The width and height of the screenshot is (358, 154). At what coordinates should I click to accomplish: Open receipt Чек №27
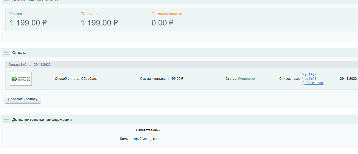309,74
